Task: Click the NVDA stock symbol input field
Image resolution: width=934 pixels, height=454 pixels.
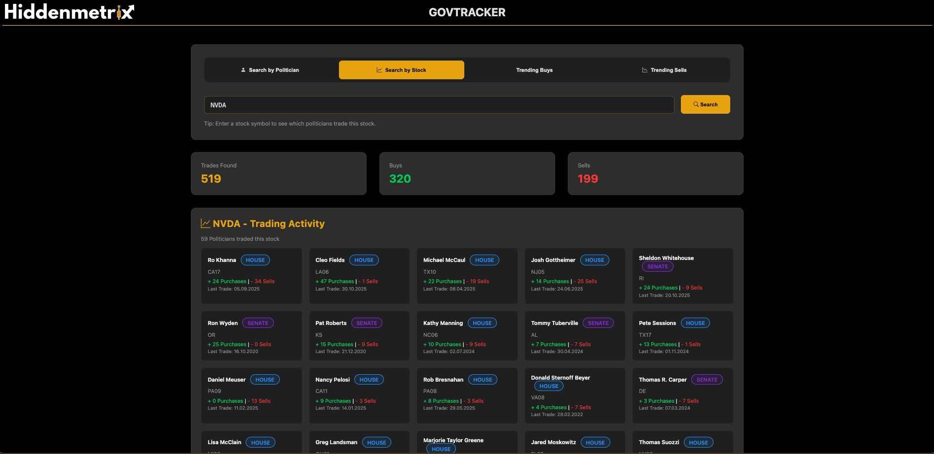Action: click(439, 104)
